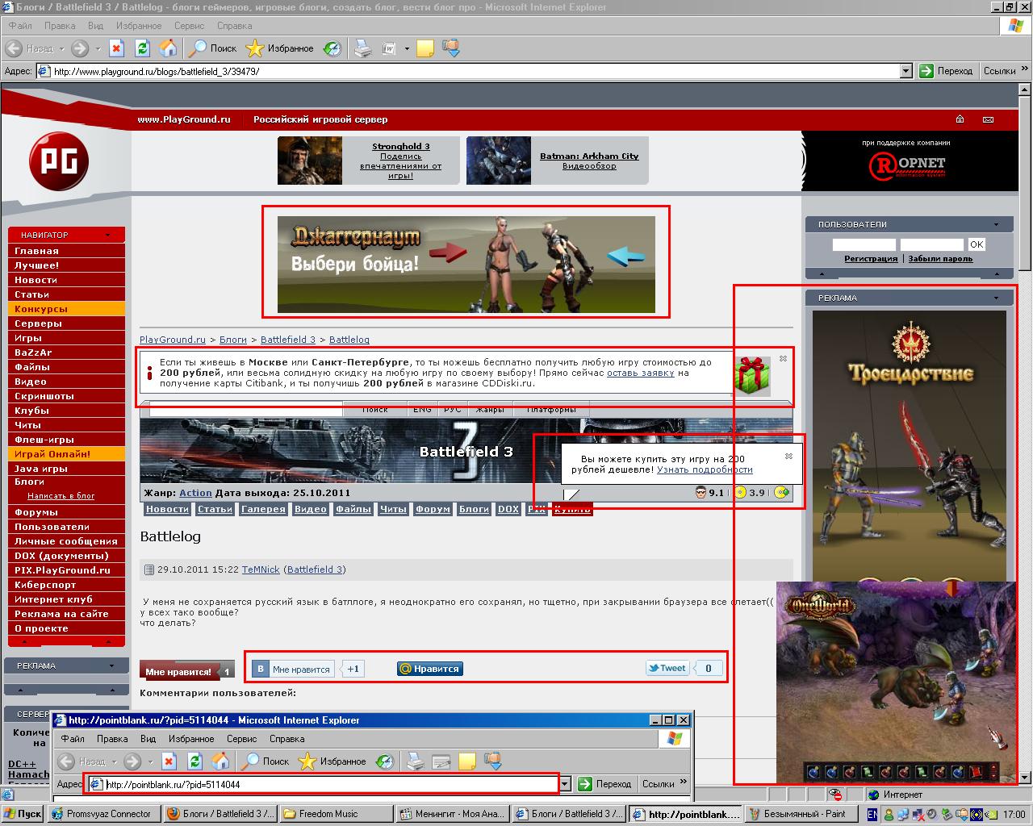Click the pointblank.ru address field
This screenshot has width=1033, height=826.
(x=322, y=784)
